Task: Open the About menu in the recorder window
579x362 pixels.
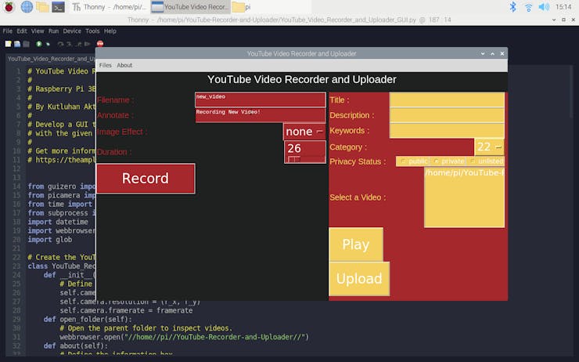Action: [x=124, y=65]
